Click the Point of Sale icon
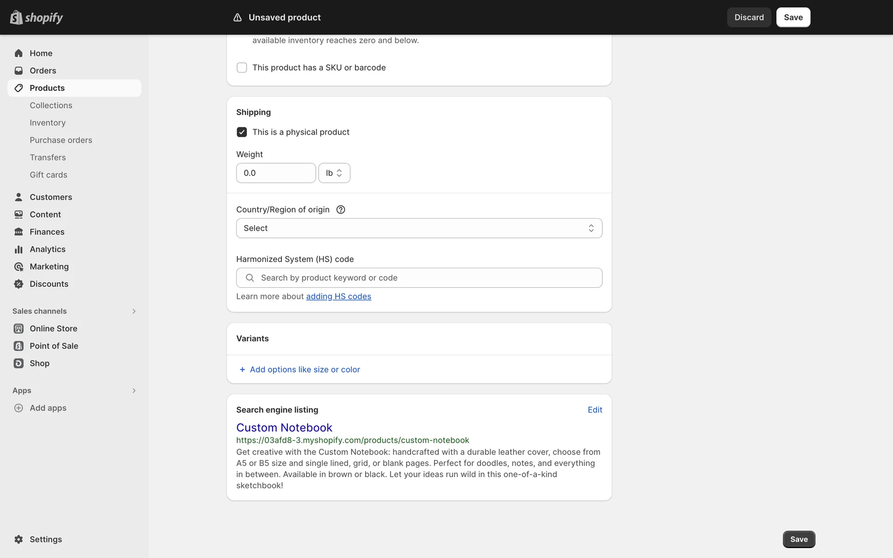This screenshot has height=558, width=893. click(x=19, y=346)
